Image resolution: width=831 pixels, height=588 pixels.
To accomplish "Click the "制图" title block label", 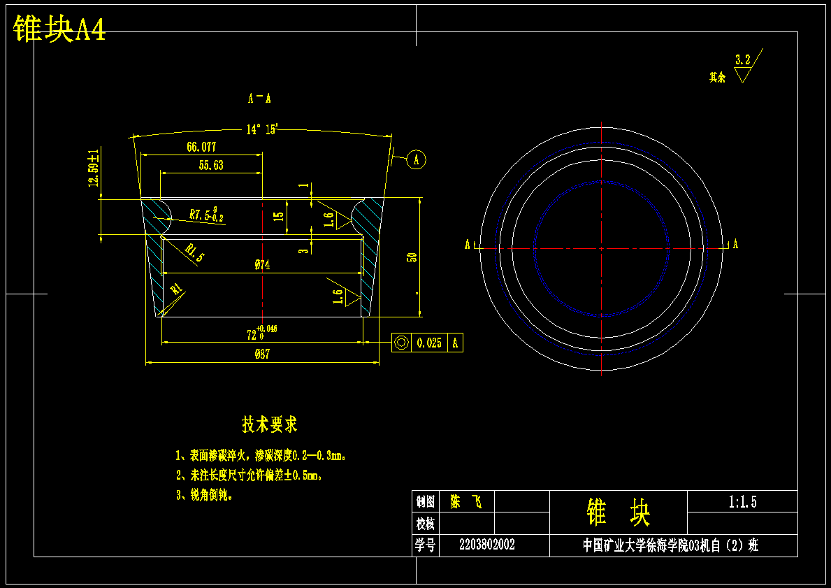I will pyautogui.click(x=426, y=501).
